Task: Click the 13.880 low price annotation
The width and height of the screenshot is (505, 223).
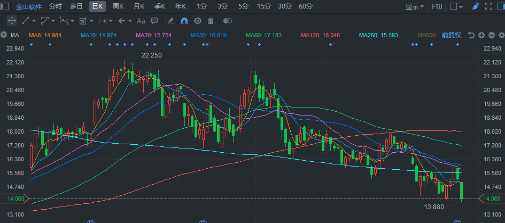Action: pyautogui.click(x=434, y=207)
